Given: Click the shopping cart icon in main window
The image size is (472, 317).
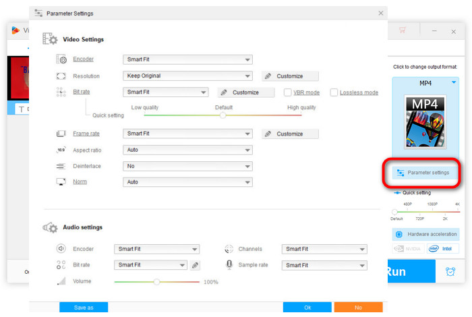Looking at the screenshot, I should pos(402,30).
